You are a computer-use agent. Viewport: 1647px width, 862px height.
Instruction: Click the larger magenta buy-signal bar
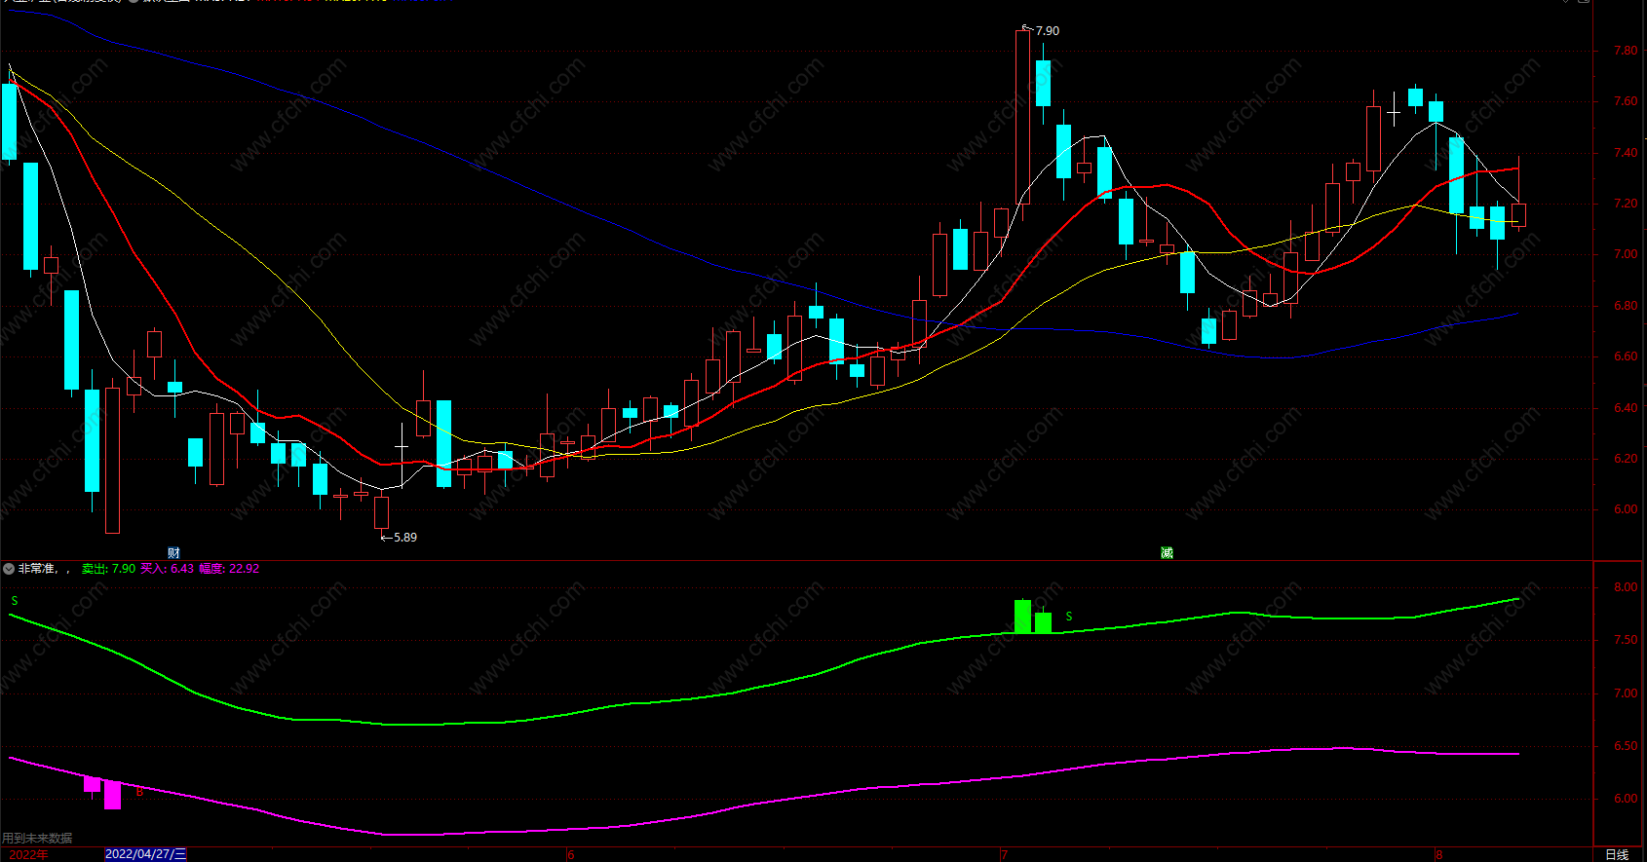[x=113, y=795]
